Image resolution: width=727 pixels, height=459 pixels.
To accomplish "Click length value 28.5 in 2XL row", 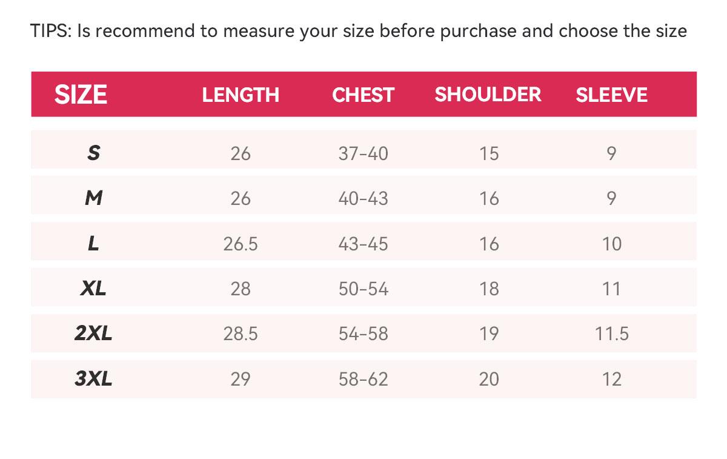I will 241,333.
